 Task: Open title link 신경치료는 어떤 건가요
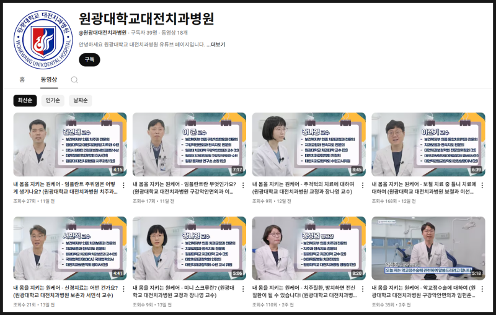66,291
